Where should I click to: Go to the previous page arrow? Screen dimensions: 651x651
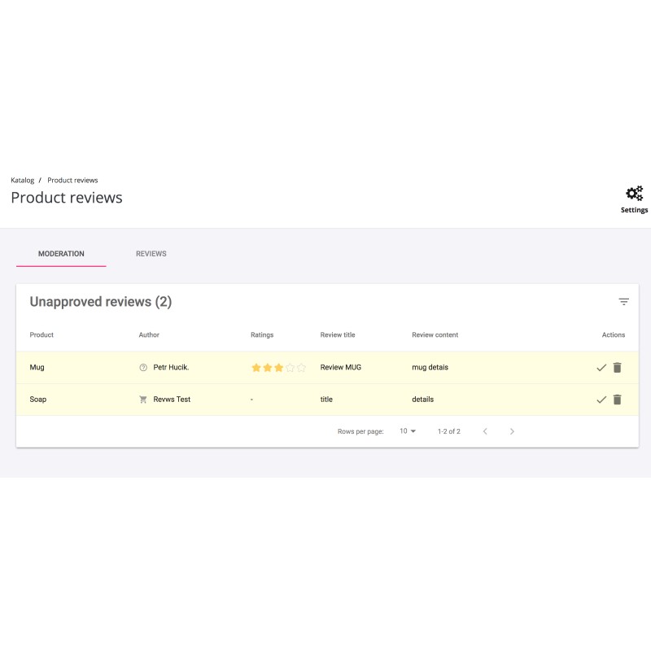tap(485, 431)
